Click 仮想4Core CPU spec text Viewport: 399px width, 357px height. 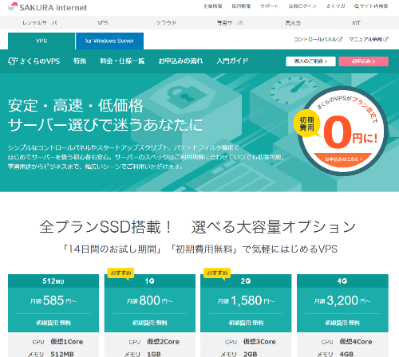click(x=356, y=342)
